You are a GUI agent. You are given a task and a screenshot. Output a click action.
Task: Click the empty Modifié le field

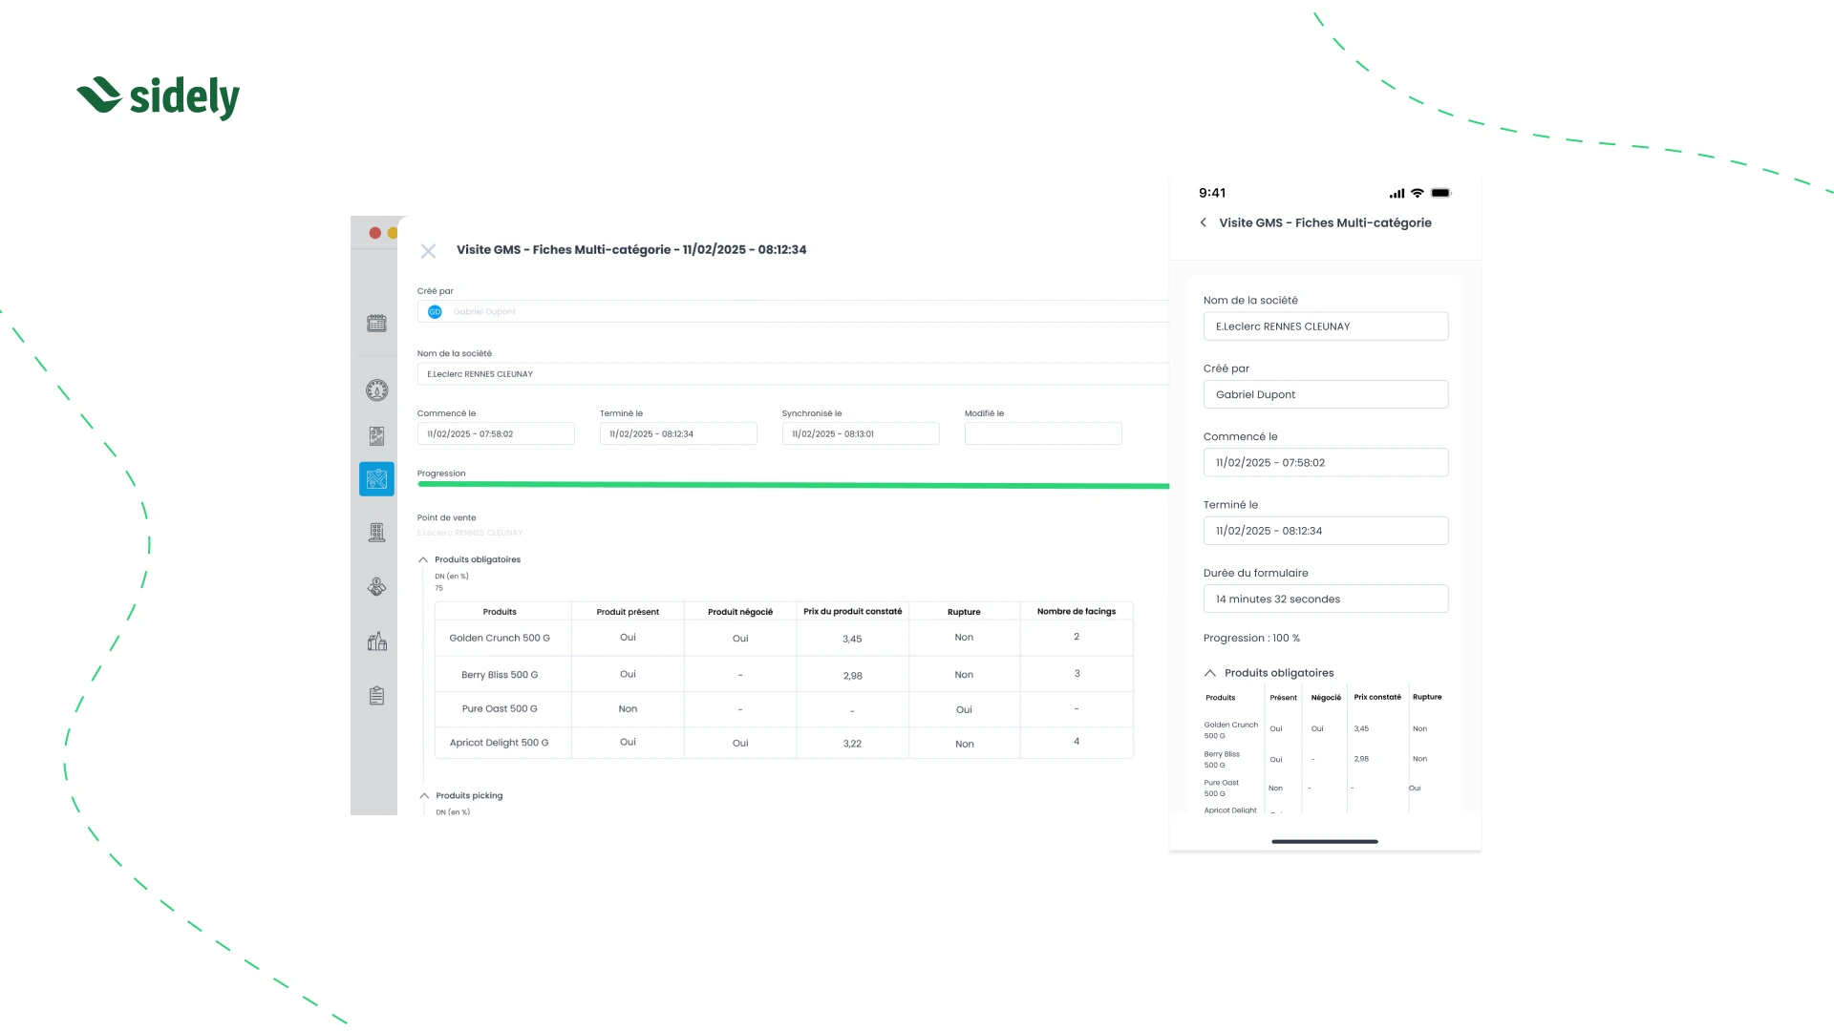(x=1043, y=433)
